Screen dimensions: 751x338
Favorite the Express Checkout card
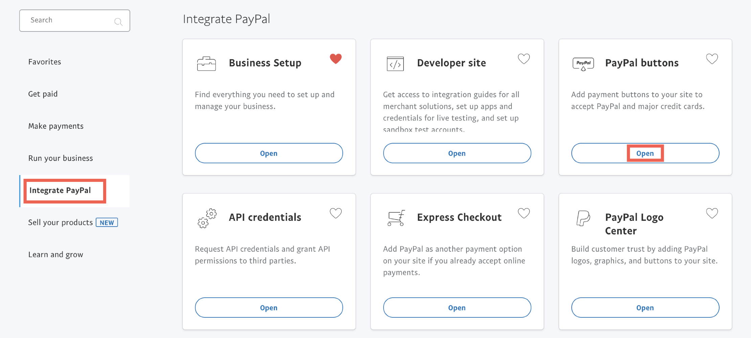(x=524, y=213)
